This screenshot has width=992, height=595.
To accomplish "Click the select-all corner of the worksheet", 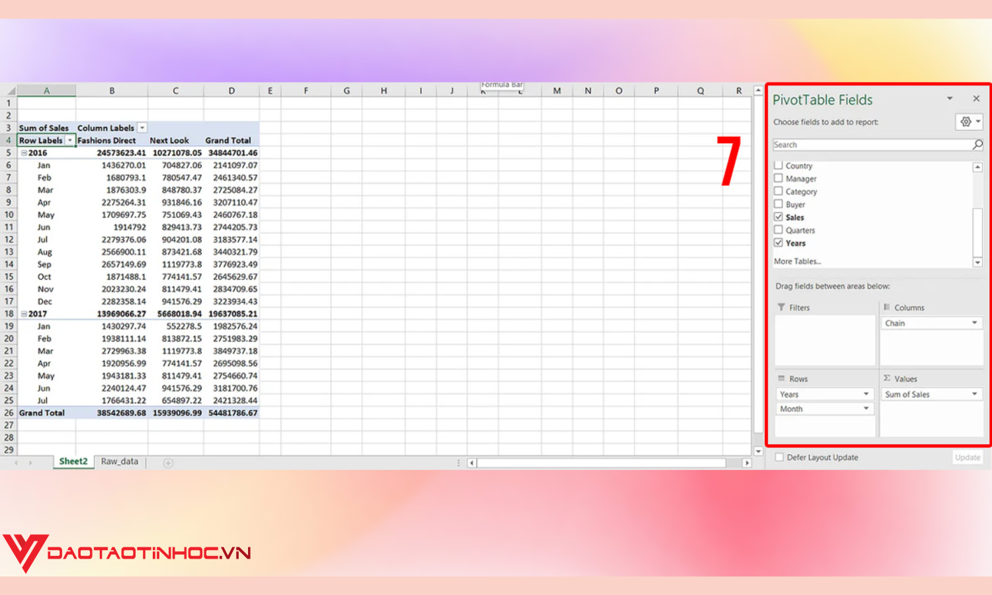I will coord(8,91).
